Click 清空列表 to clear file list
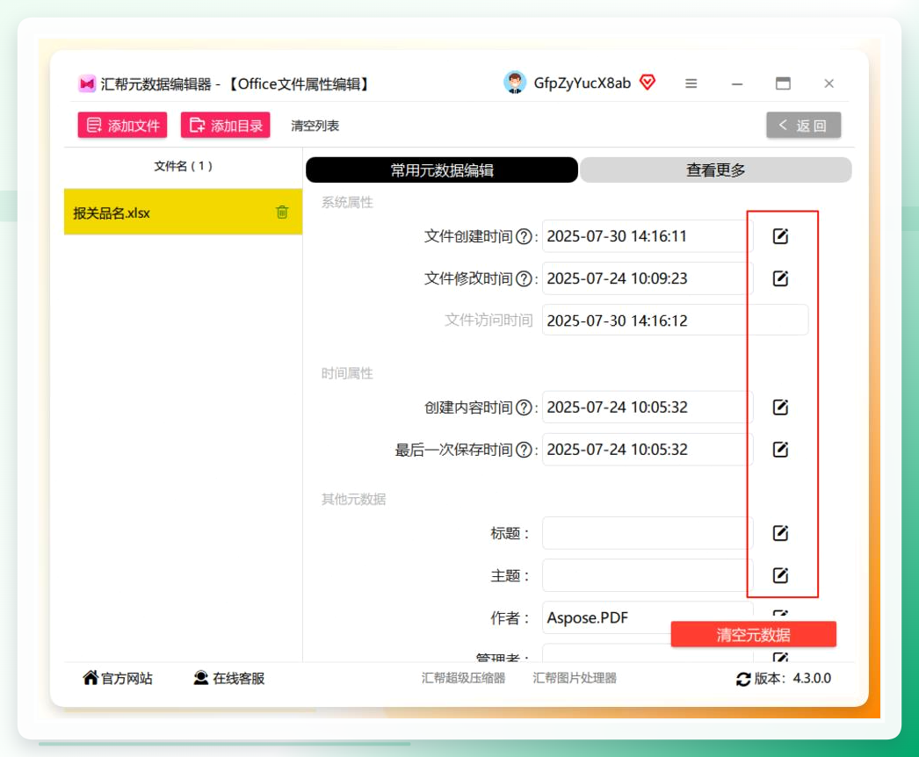Viewport: 919px width, 757px height. (x=315, y=126)
